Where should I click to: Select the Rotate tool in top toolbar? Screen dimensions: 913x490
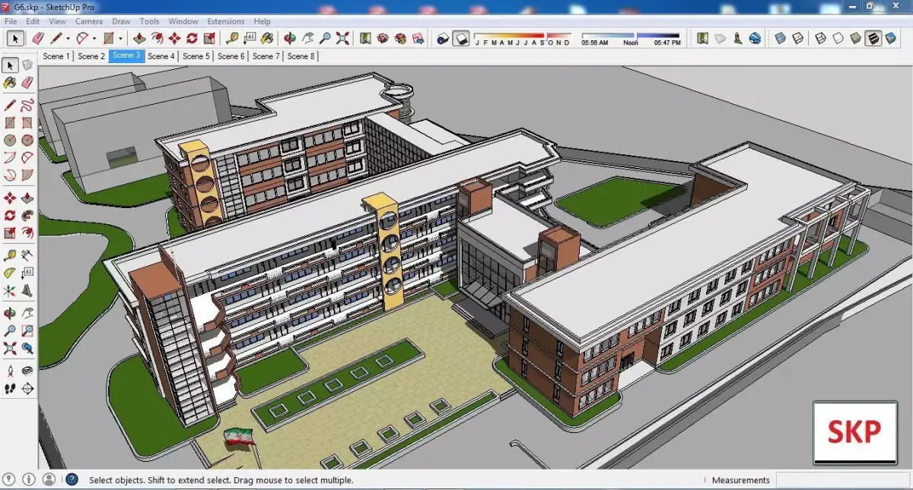pos(192,38)
